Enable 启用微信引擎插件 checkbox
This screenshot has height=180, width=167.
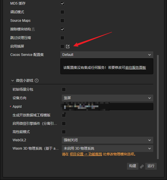[x=64, y=124]
